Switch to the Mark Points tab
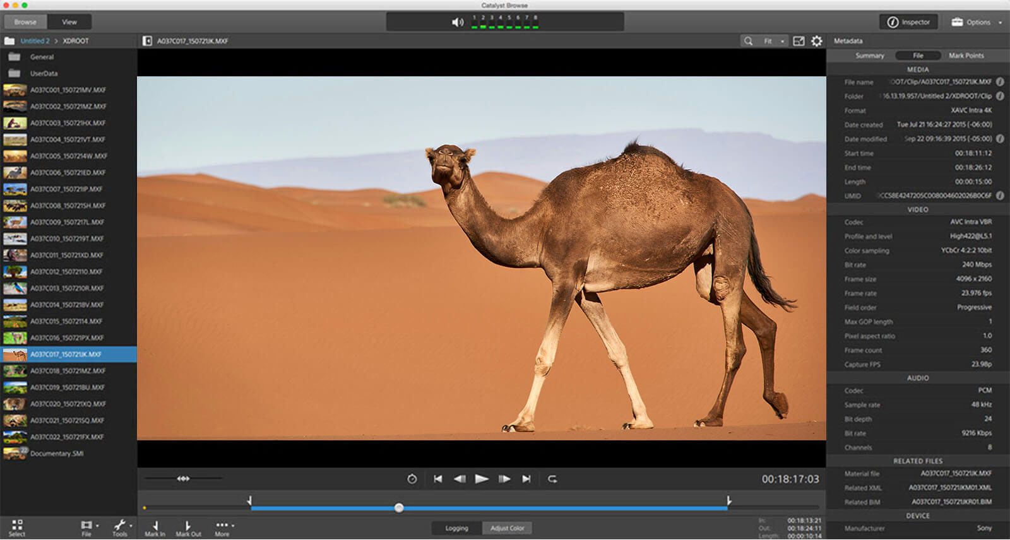The width and height of the screenshot is (1010, 540). click(x=966, y=56)
